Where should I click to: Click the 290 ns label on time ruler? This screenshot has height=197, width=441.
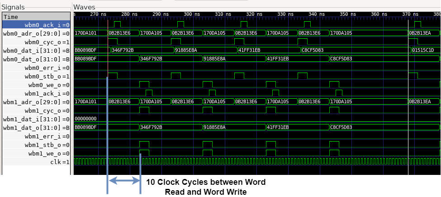coord(161,14)
